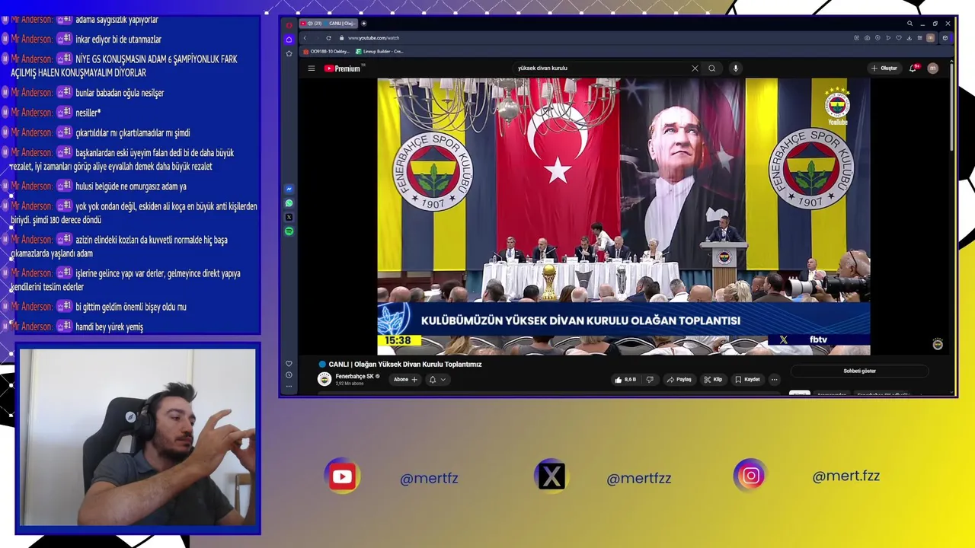Open Opera sidebar three-dot setup menu

point(289,387)
